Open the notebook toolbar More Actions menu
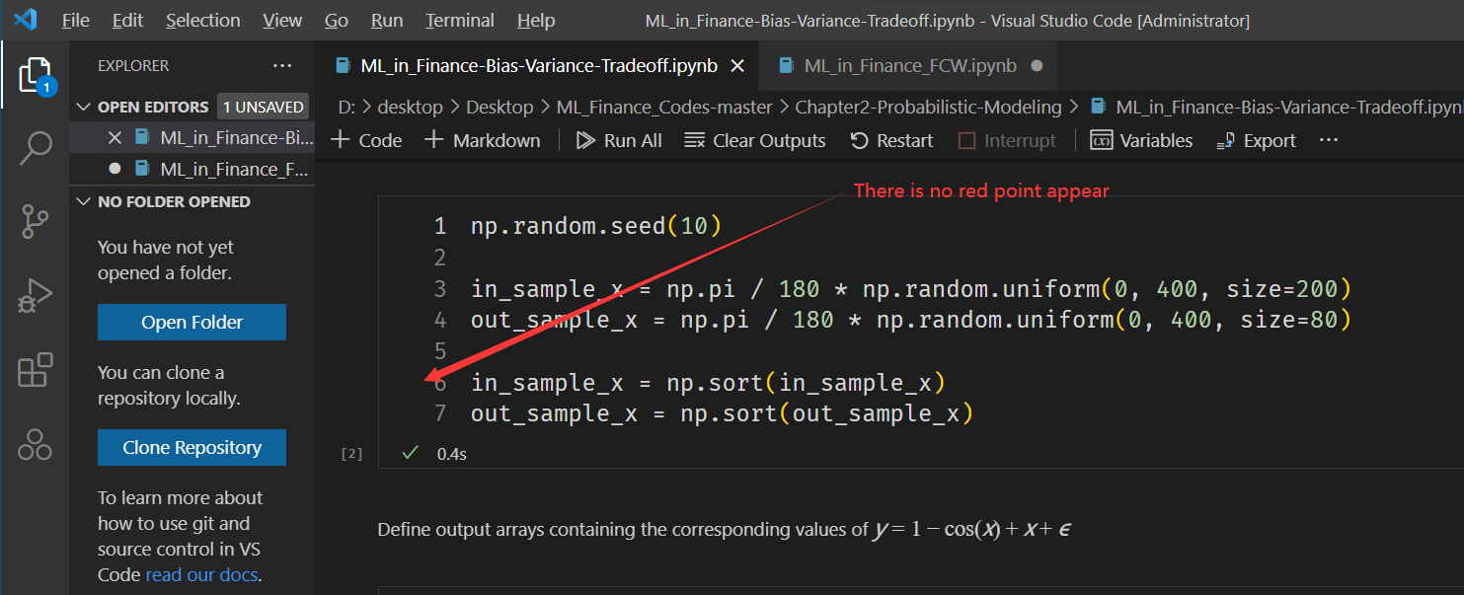This screenshot has height=595, width=1464. [1328, 140]
